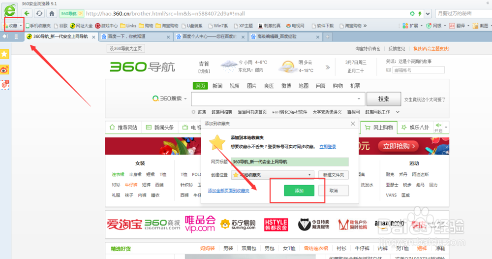Click the 取消 button
This screenshot has height=259, width=492.
(x=334, y=191)
